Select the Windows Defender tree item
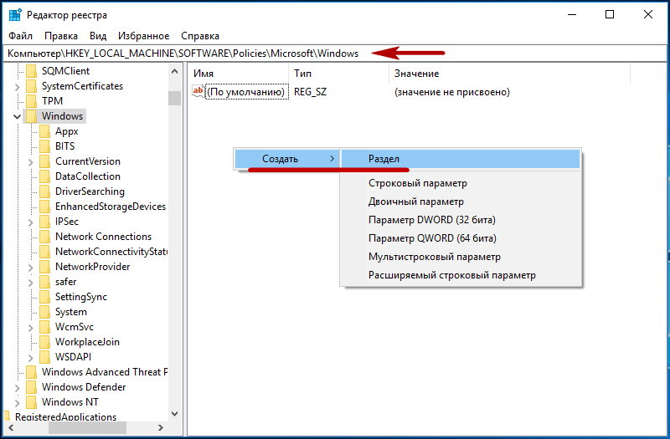Screen dimensions: 670x439 click(x=84, y=387)
